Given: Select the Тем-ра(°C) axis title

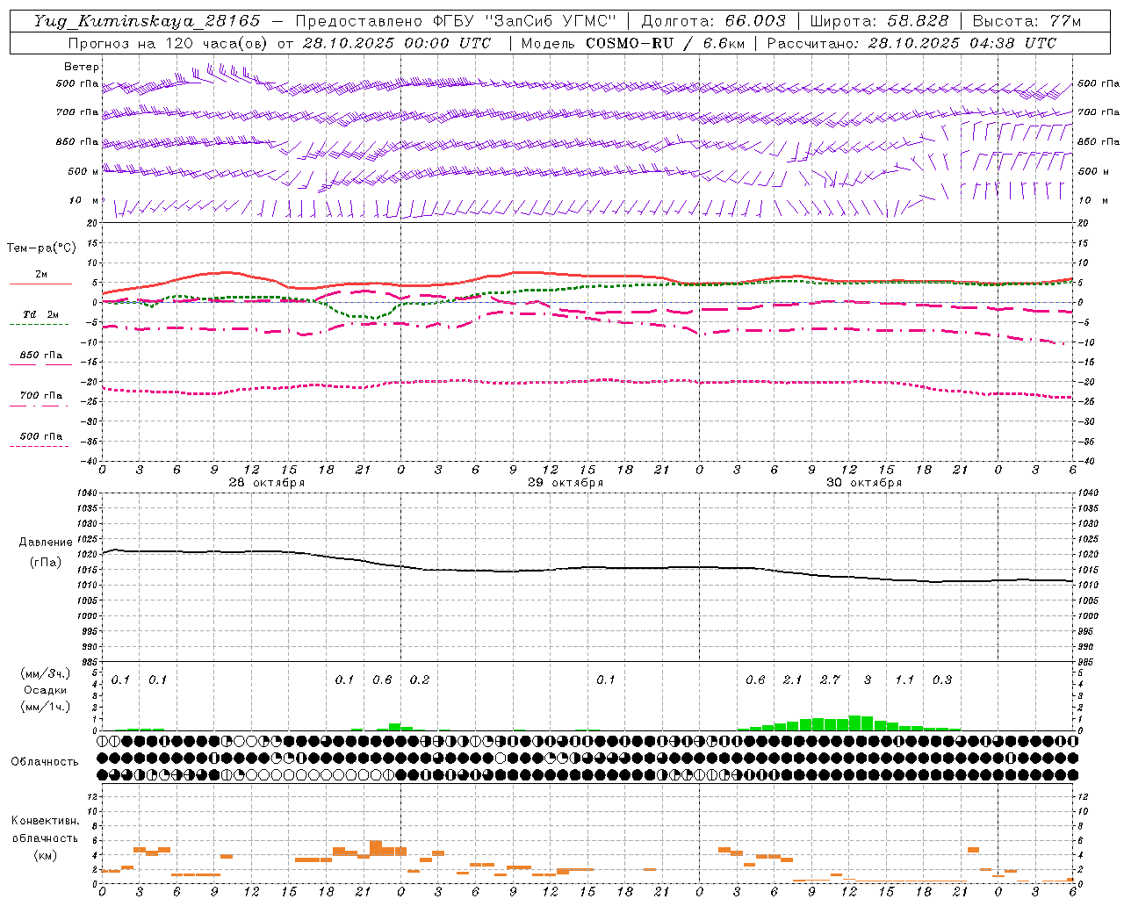Looking at the screenshot, I should pos(41,248).
